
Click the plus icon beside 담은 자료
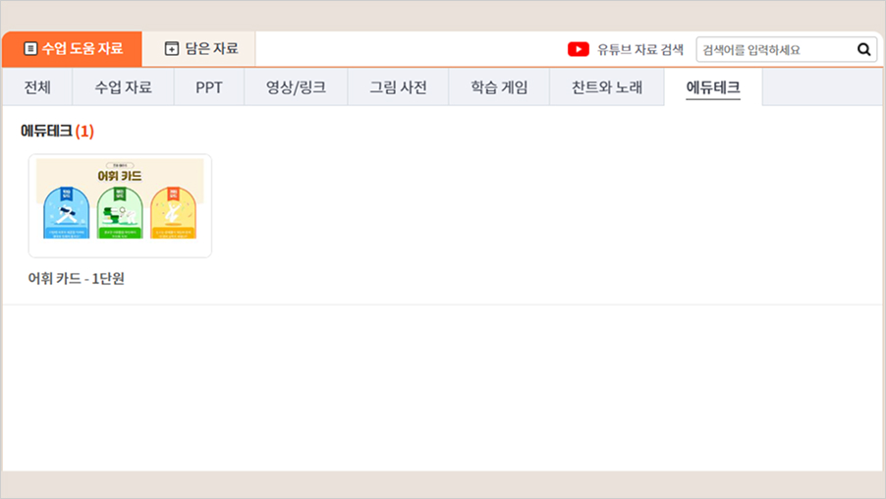coord(172,48)
